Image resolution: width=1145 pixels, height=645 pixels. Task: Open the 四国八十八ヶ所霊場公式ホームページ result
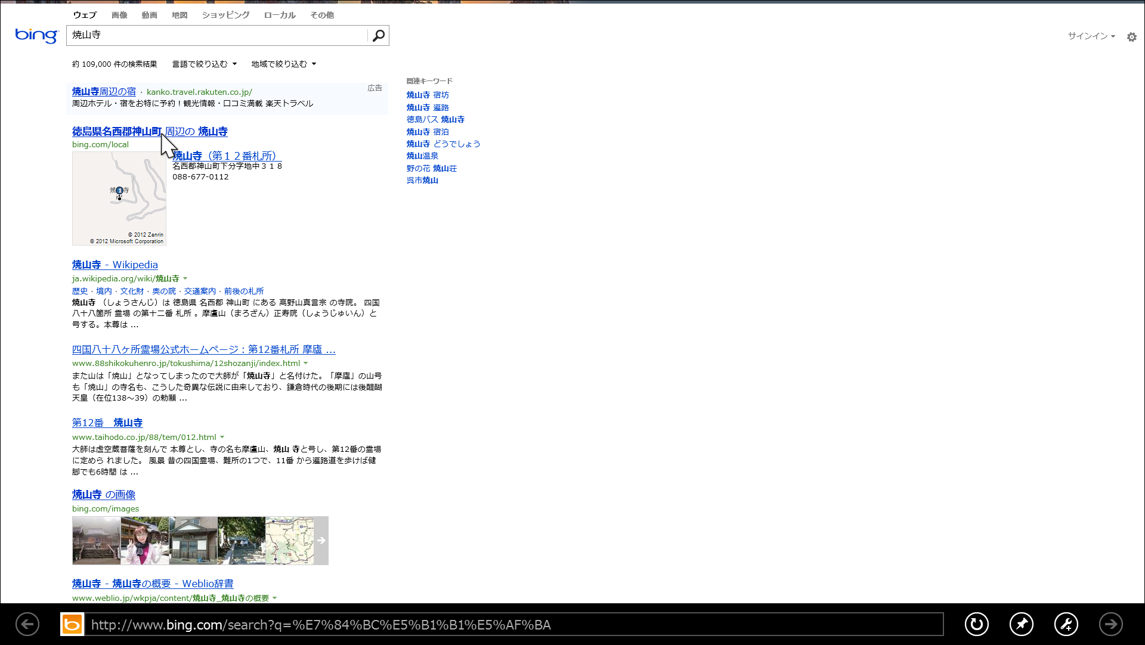pos(204,350)
